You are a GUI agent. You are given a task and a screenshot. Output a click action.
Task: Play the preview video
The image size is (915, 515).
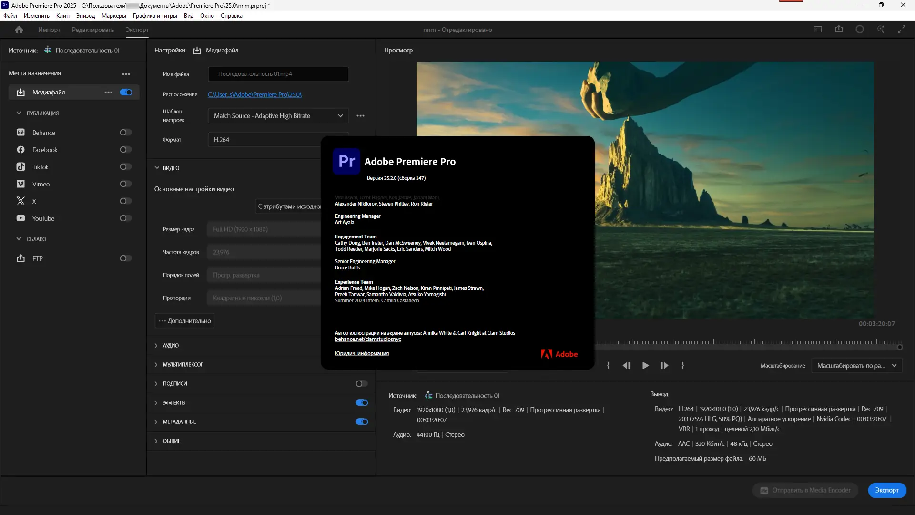645,366
